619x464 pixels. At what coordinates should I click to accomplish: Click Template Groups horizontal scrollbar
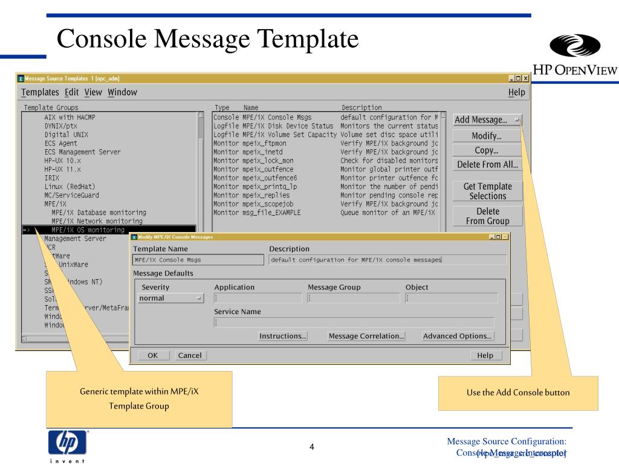pyautogui.click(x=75, y=339)
